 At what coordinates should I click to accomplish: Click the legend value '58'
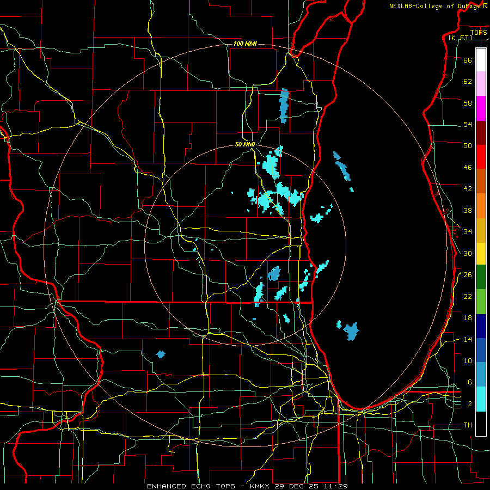[468, 103]
